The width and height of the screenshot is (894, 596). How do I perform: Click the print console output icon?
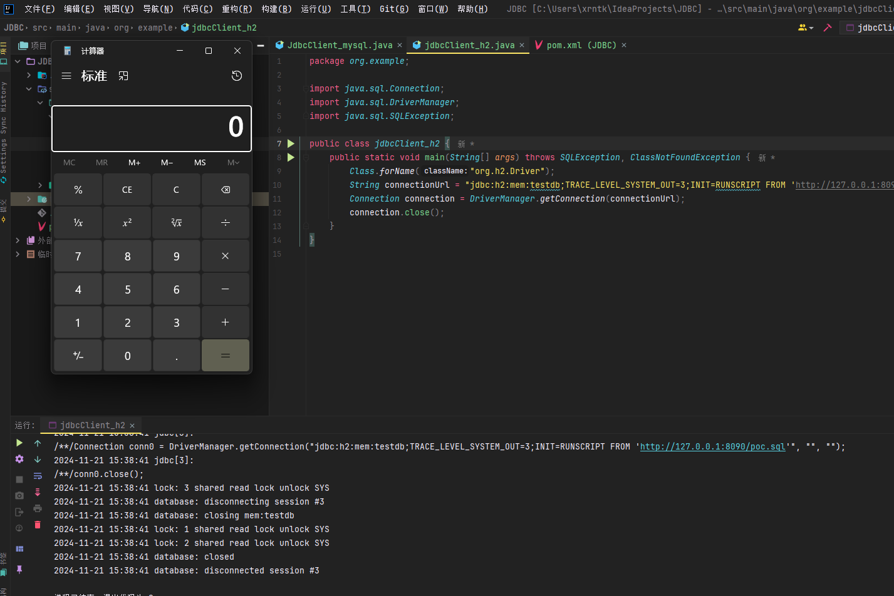coord(38,508)
